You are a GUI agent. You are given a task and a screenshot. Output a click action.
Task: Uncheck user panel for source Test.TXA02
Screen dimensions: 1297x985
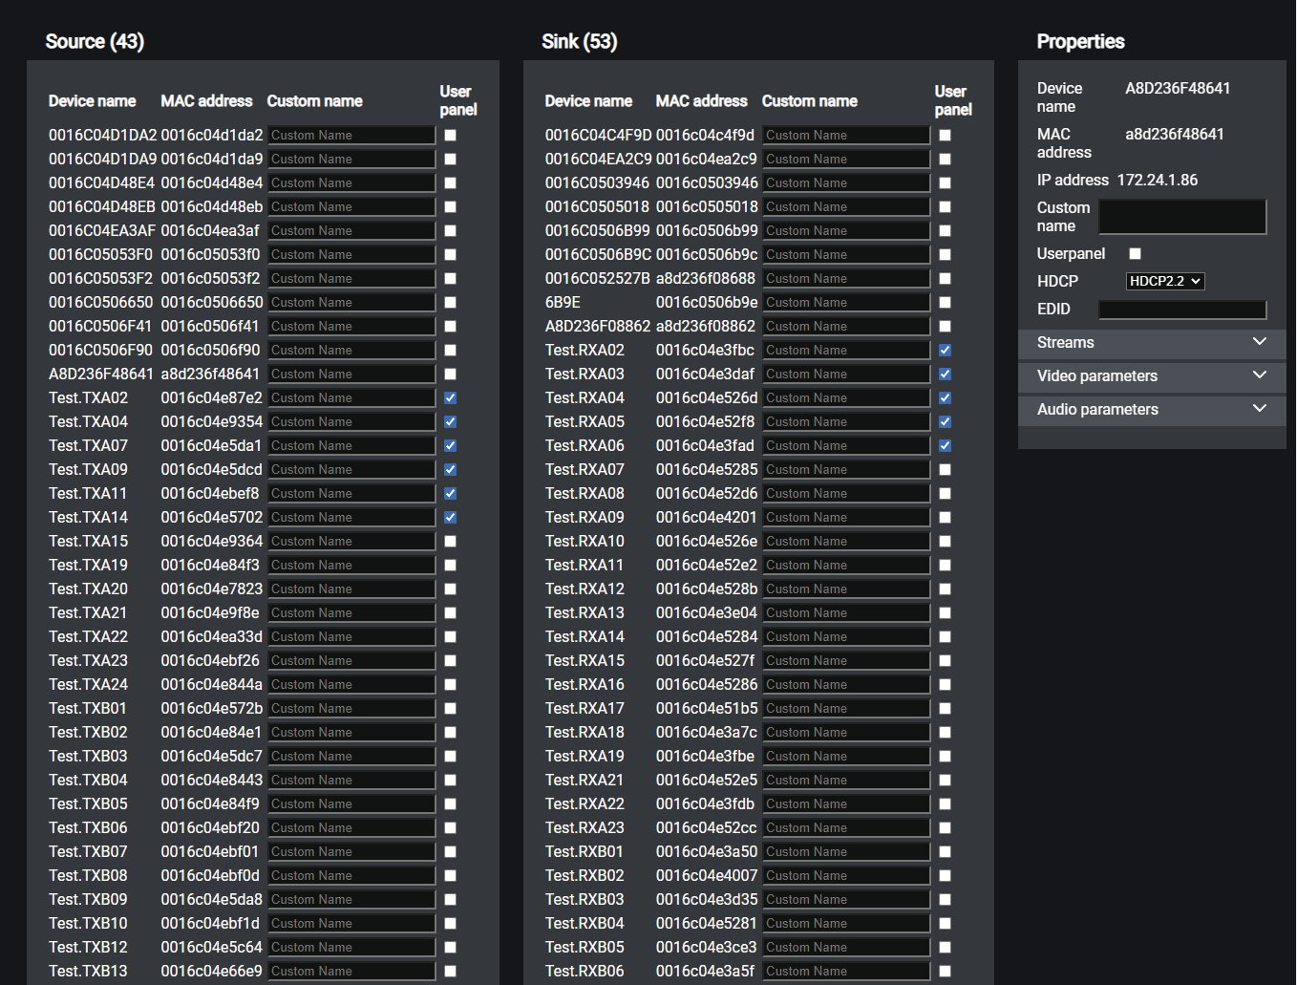[450, 398]
